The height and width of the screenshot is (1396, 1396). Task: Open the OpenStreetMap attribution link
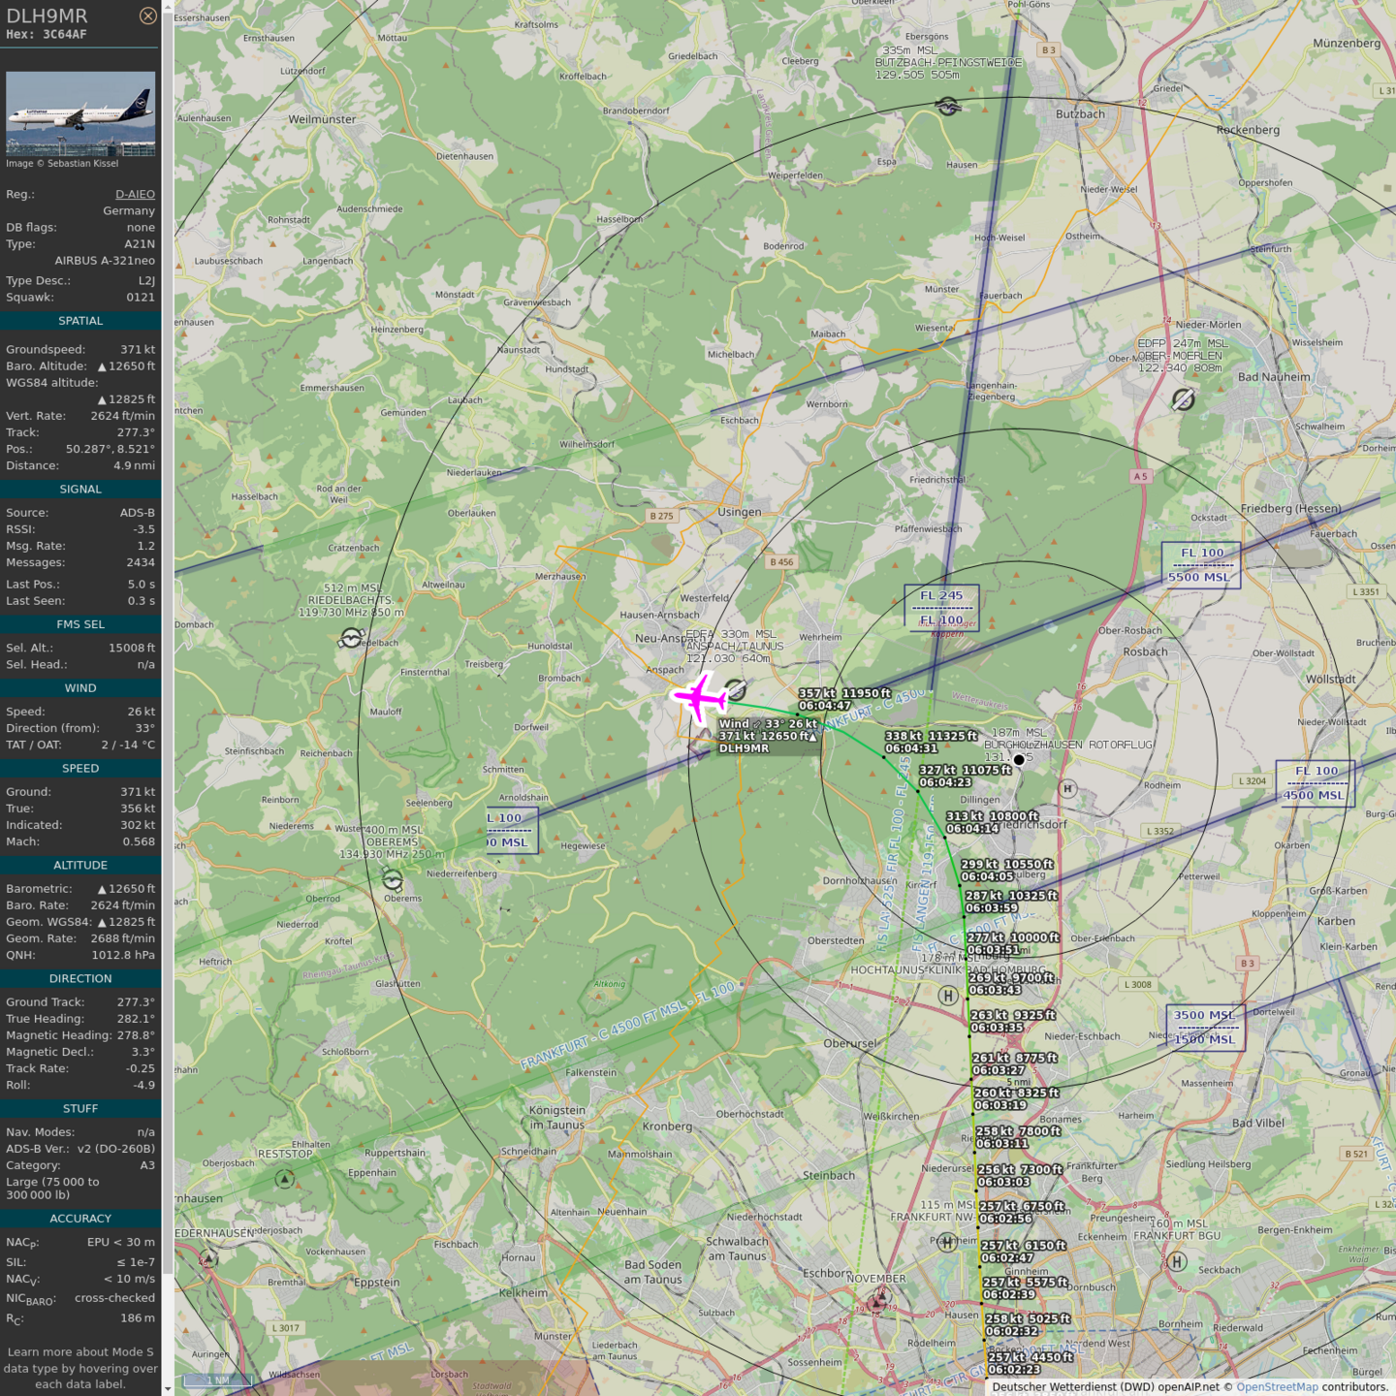1277,1387
